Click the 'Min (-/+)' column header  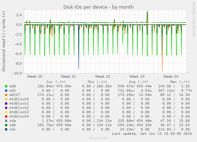[x=97, y=82]
